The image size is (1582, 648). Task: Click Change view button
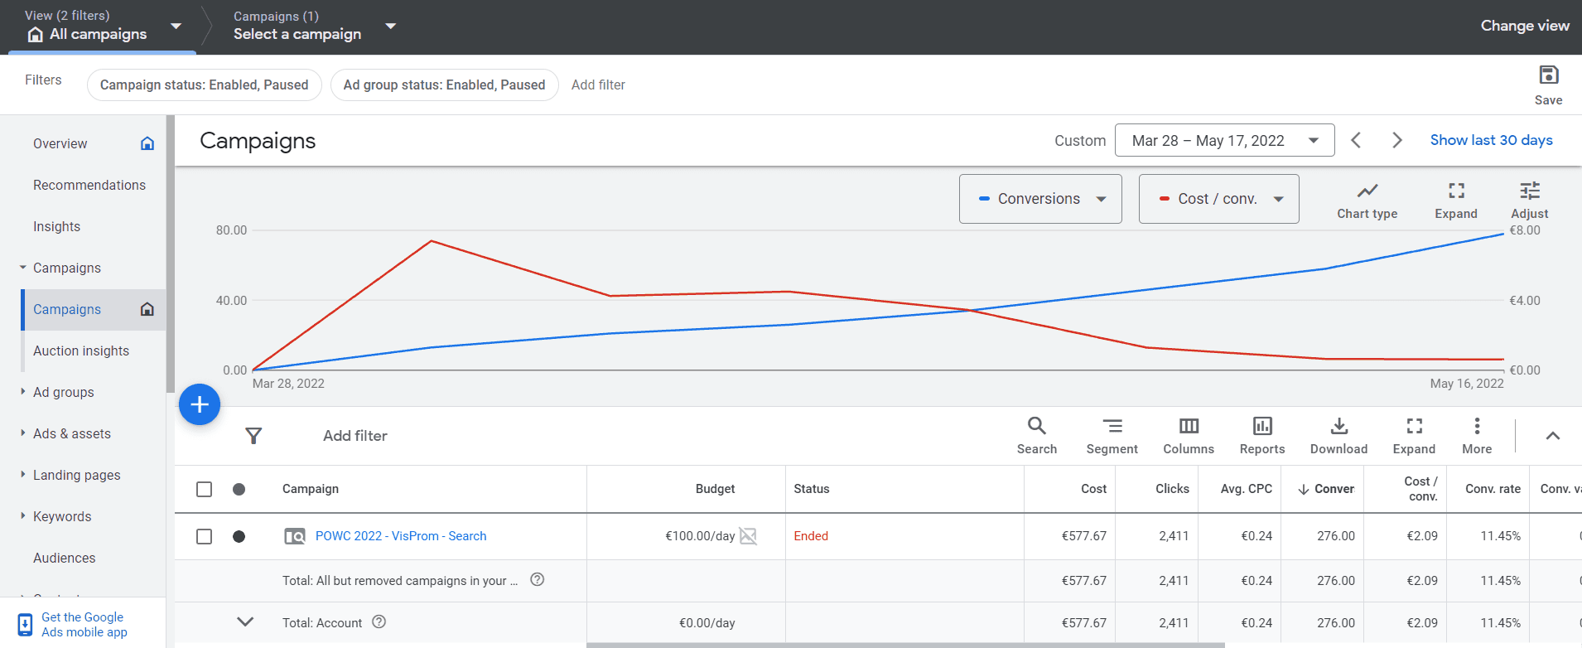click(1525, 26)
